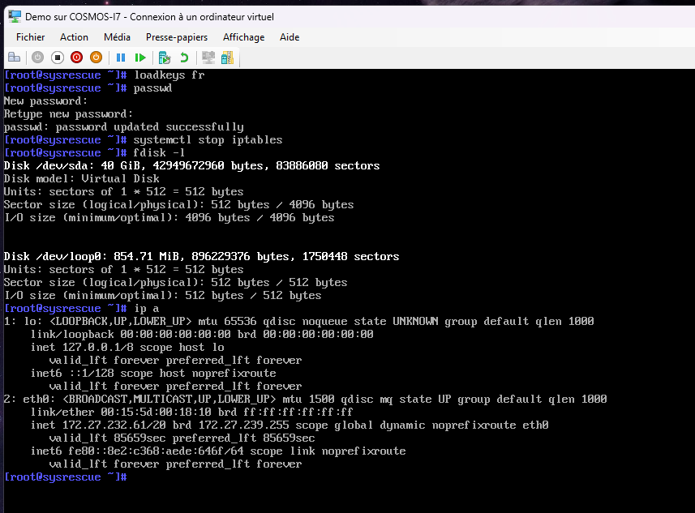The width and height of the screenshot is (695, 513).
Task: Create a checkpoint using the toolbar icon
Action: pyautogui.click(x=165, y=58)
